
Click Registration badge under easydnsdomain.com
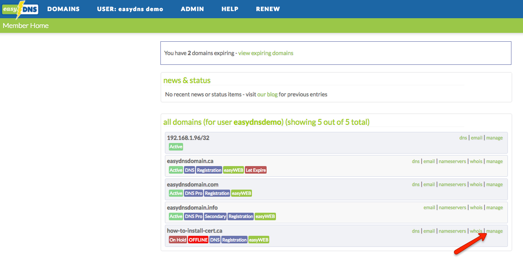click(217, 193)
